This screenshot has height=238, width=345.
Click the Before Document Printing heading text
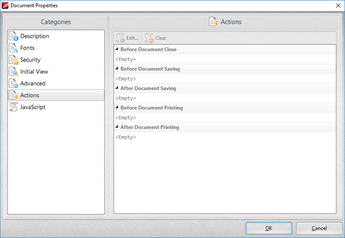pyautogui.click(x=152, y=107)
